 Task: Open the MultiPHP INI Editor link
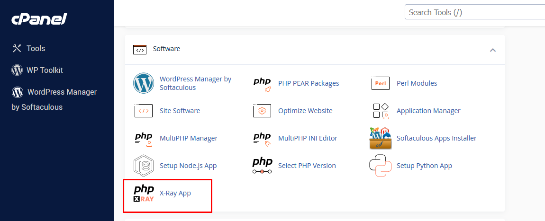point(308,138)
